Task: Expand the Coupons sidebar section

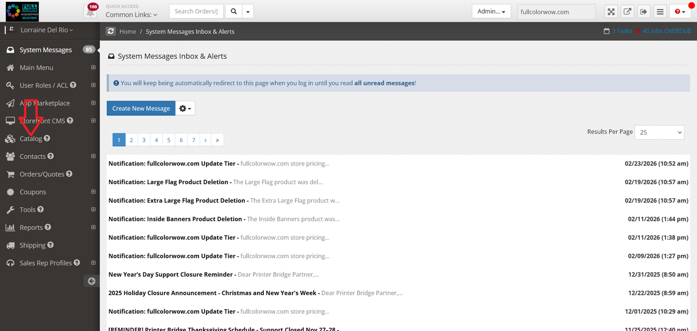Action: (93, 192)
